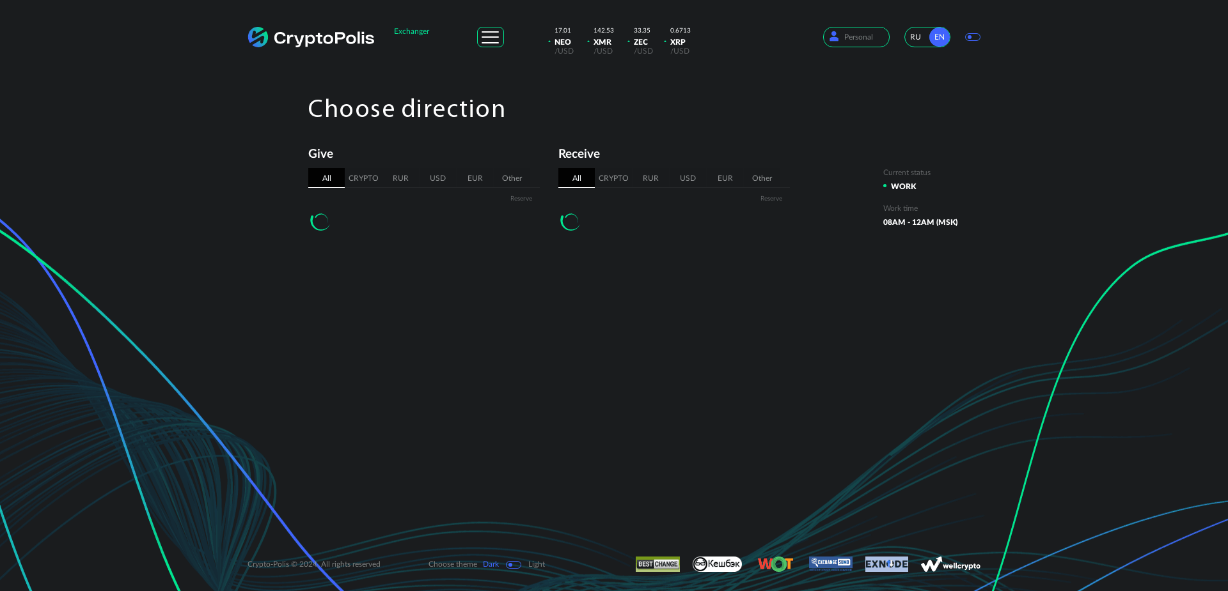Click the ZEC/USD rate ticker
The width and height of the screenshot is (1228, 591).
point(641,41)
